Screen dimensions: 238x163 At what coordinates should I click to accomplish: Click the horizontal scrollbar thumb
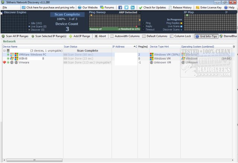tap(34, 160)
